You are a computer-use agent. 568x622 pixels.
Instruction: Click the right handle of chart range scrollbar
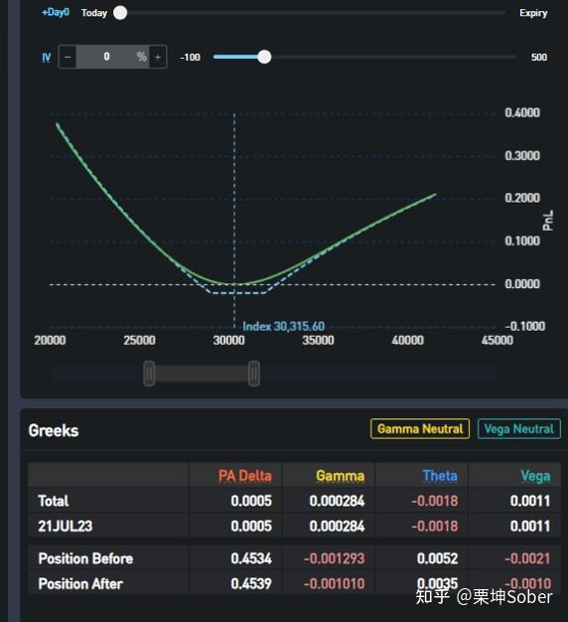click(254, 374)
